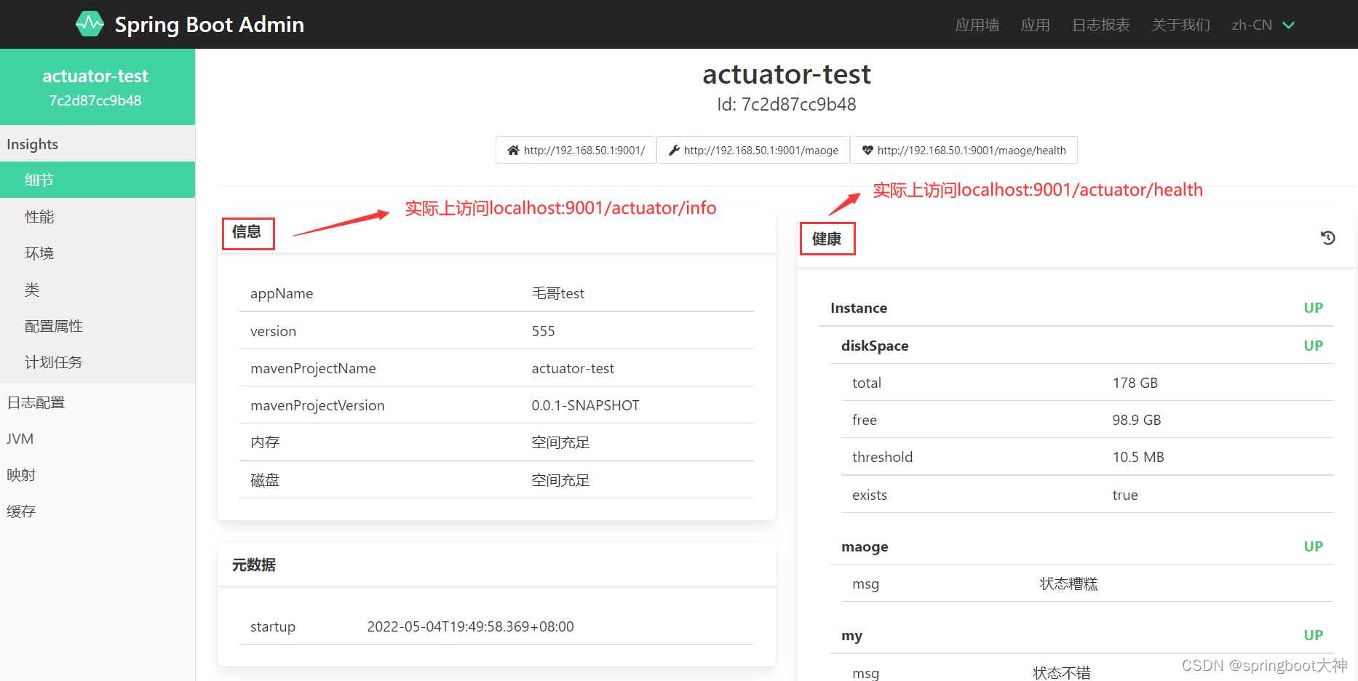Click the 磁盘 row label
This screenshot has height=681, width=1358.
pos(265,480)
